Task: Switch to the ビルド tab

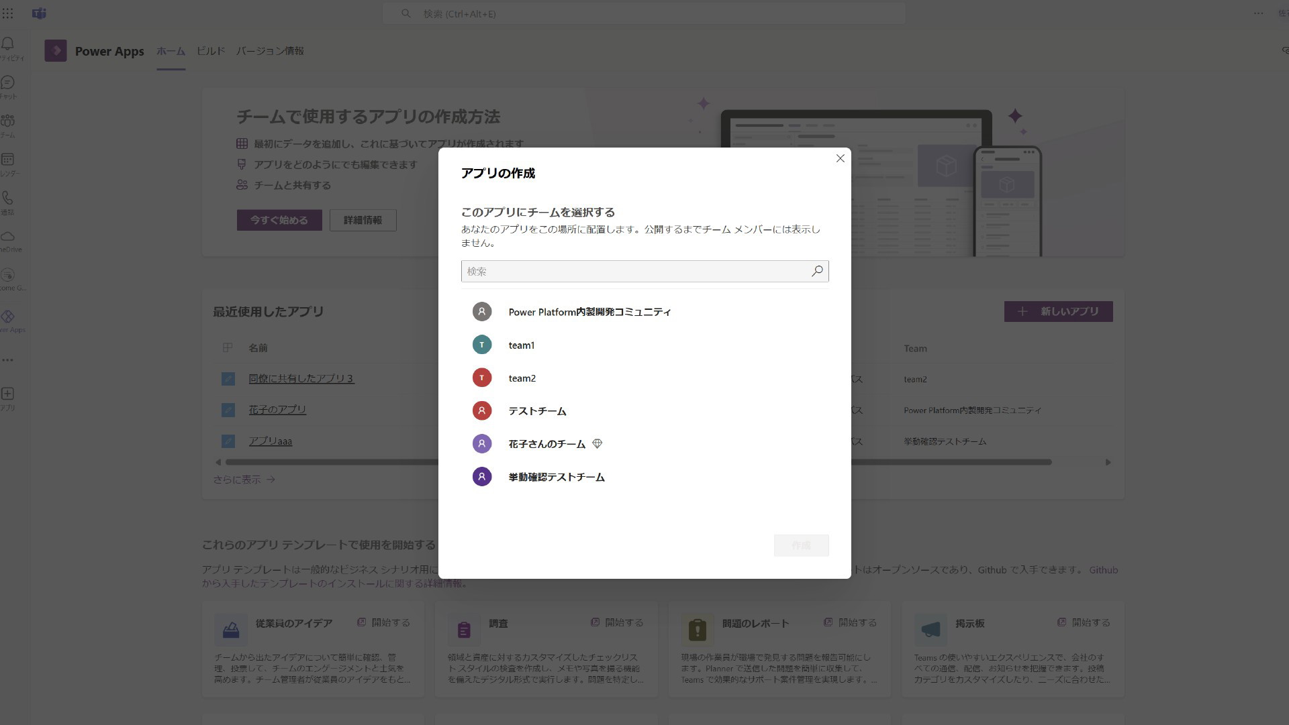Action: [211, 51]
